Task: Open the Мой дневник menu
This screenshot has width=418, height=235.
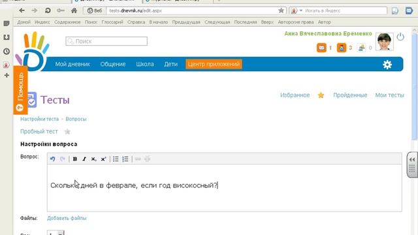Action: 72,64
